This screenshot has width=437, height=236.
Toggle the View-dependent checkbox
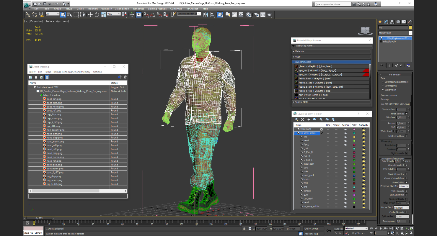407,165
